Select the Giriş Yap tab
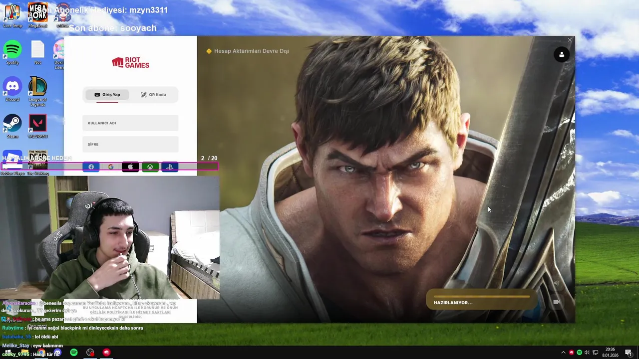Image resolution: width=639 pixels, height=359 pixels. pos(108,95)
